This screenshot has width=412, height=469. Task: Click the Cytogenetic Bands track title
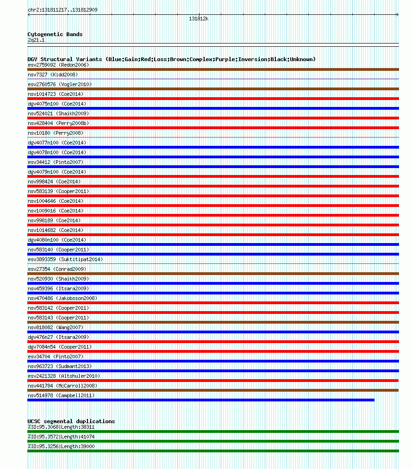(55, 34)
